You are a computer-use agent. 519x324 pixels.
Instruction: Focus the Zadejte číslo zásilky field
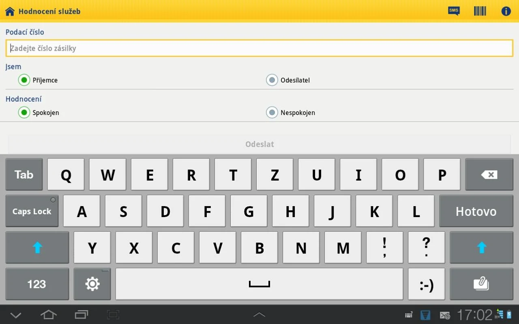[259, 48]
